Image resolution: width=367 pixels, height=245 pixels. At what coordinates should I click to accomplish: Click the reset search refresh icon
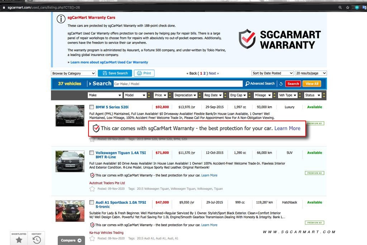tap(281, 84)
